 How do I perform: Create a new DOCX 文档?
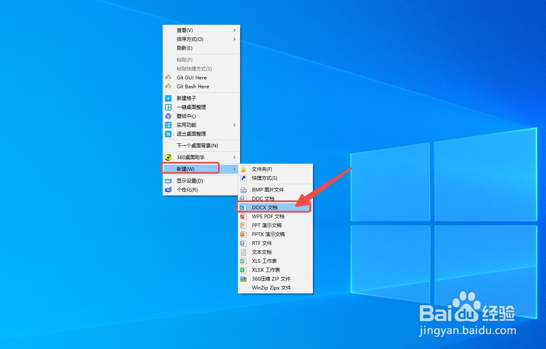[x=275, y=208]
